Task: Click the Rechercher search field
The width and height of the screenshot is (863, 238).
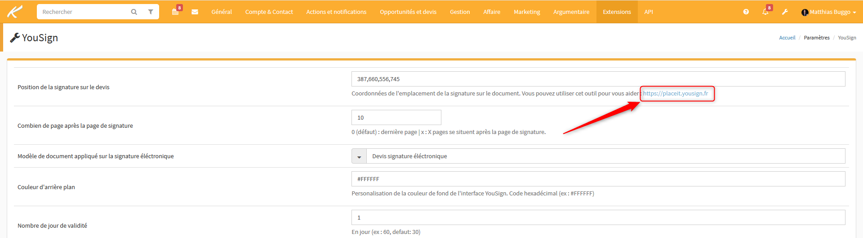Action: 83,12
